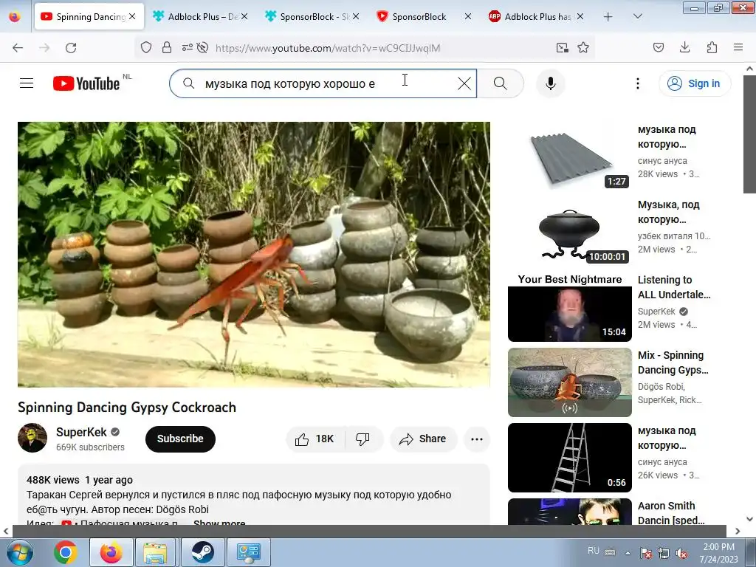Show hidden system tray icons
This screenshot has height=567, width=756.
click(628, 553)
